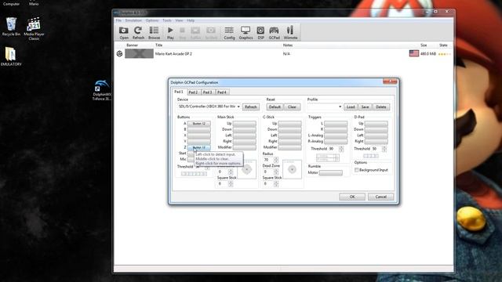Open the Graphics settings toolbar icon
Screen dimensions: 502x282
click(246, 33)
